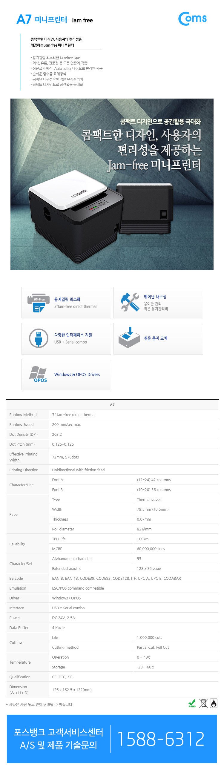Click the green RoHS checkmark icon
224x767 pixels.
tap(192, 703)
